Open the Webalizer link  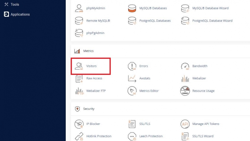point(199,78)
